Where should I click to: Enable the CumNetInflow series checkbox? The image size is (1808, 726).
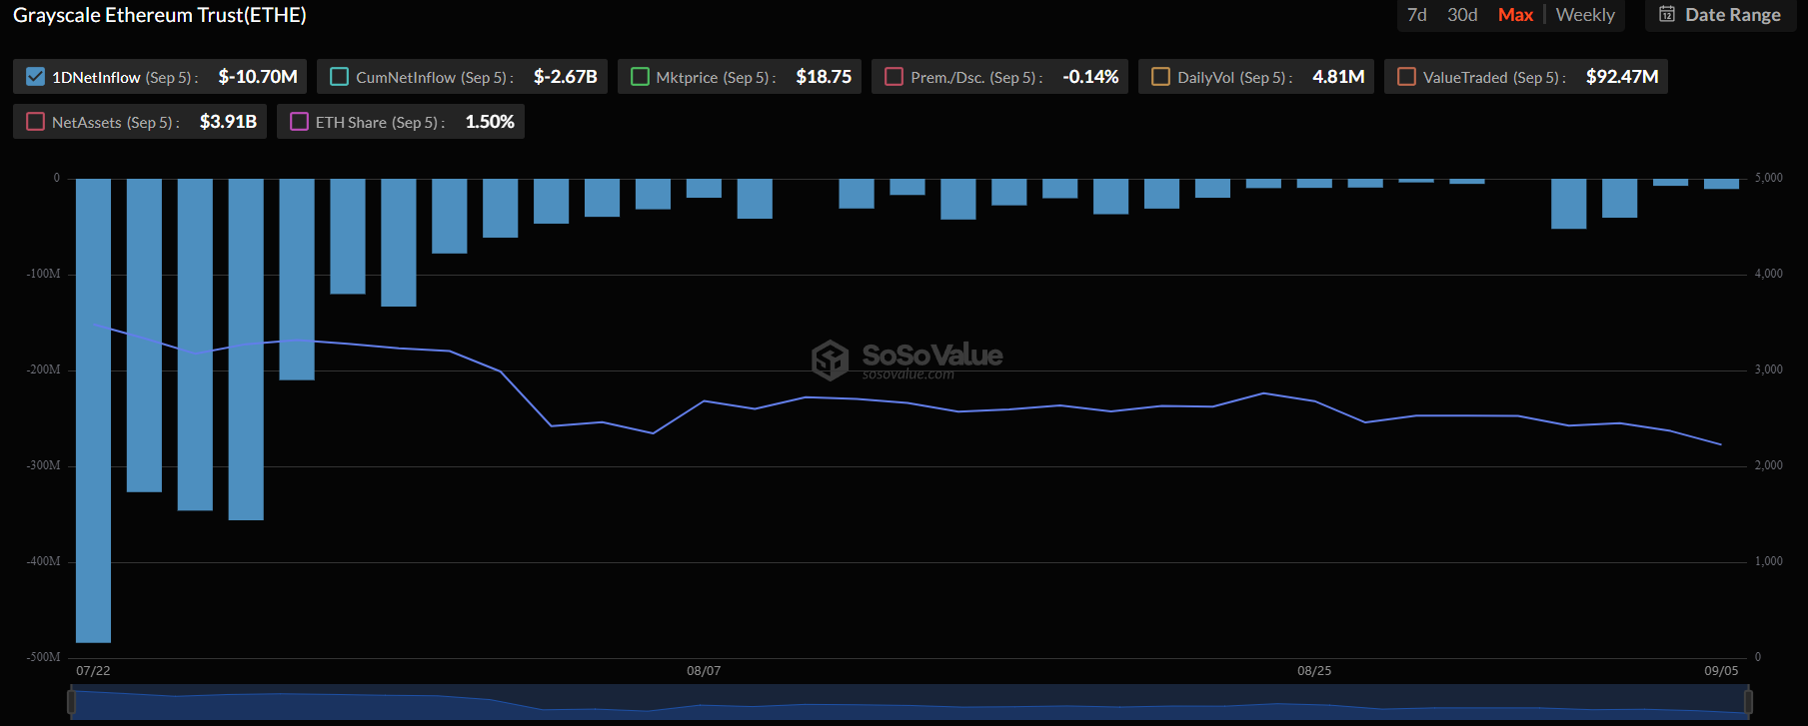[339, 77]
